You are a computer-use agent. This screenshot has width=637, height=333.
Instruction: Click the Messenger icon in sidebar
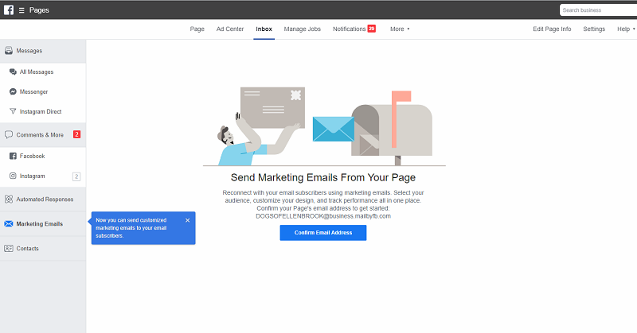pos(13,91)
